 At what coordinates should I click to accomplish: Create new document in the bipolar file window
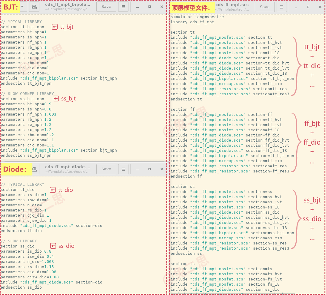[x=34, y=7]
